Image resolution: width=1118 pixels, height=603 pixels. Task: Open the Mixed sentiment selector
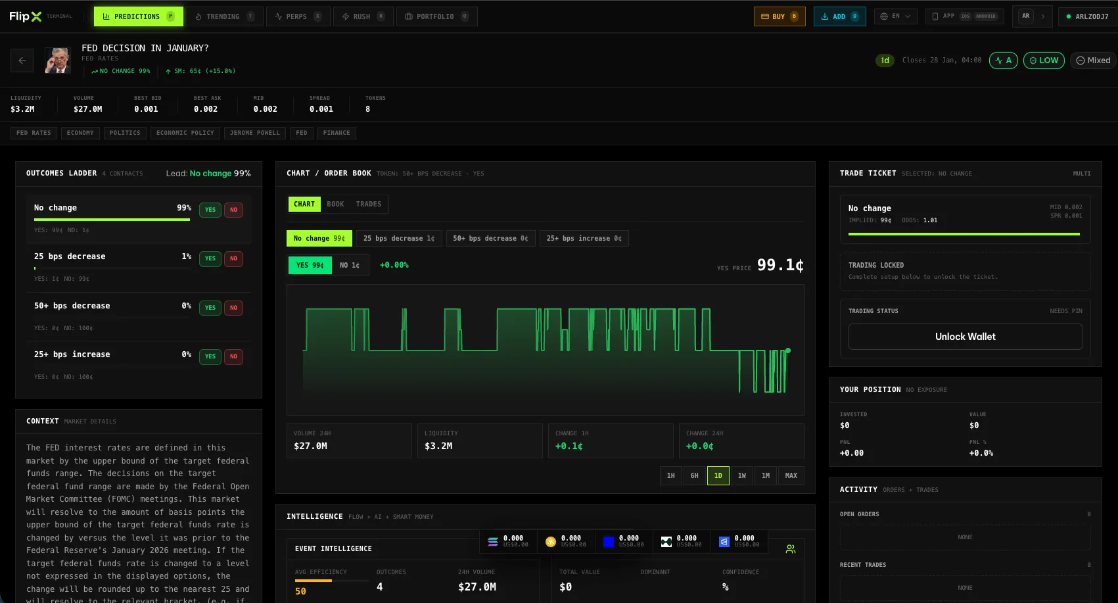(1092, 60)
